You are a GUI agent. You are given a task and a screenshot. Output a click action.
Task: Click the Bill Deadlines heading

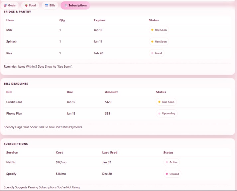[16, 84]
